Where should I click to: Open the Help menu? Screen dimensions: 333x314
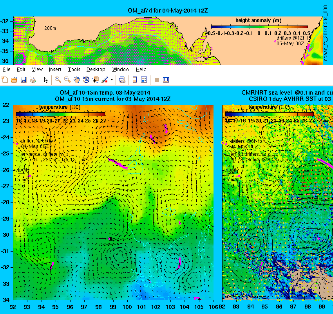click(141, 69)
